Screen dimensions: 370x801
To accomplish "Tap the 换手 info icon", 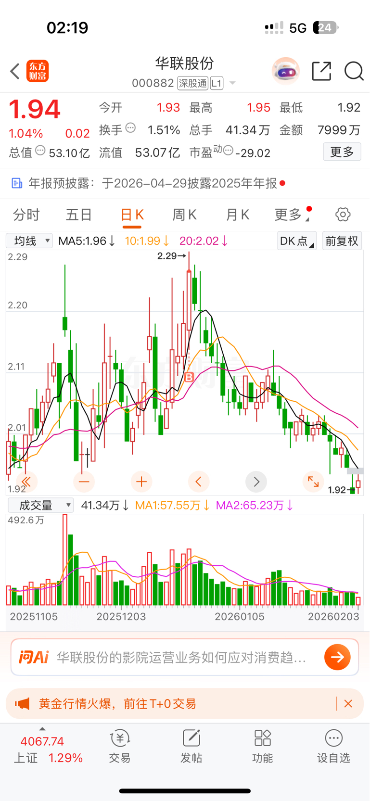I will pyautogui.click(x=130, y=128).
